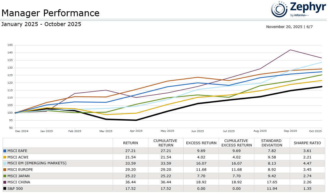The height and width of the screenshot is (194, 330).
Task: Click MSCI EM Sharpe ratio value 4.47
Action: (307, 163)
